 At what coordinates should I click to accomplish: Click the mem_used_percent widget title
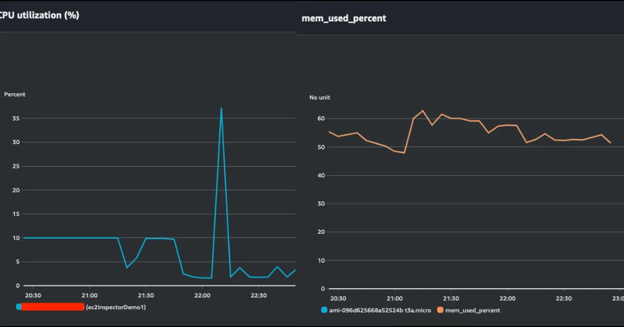click(344, 19)
